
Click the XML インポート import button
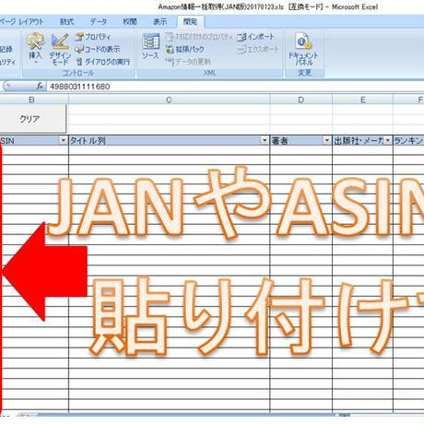[255, 37]
